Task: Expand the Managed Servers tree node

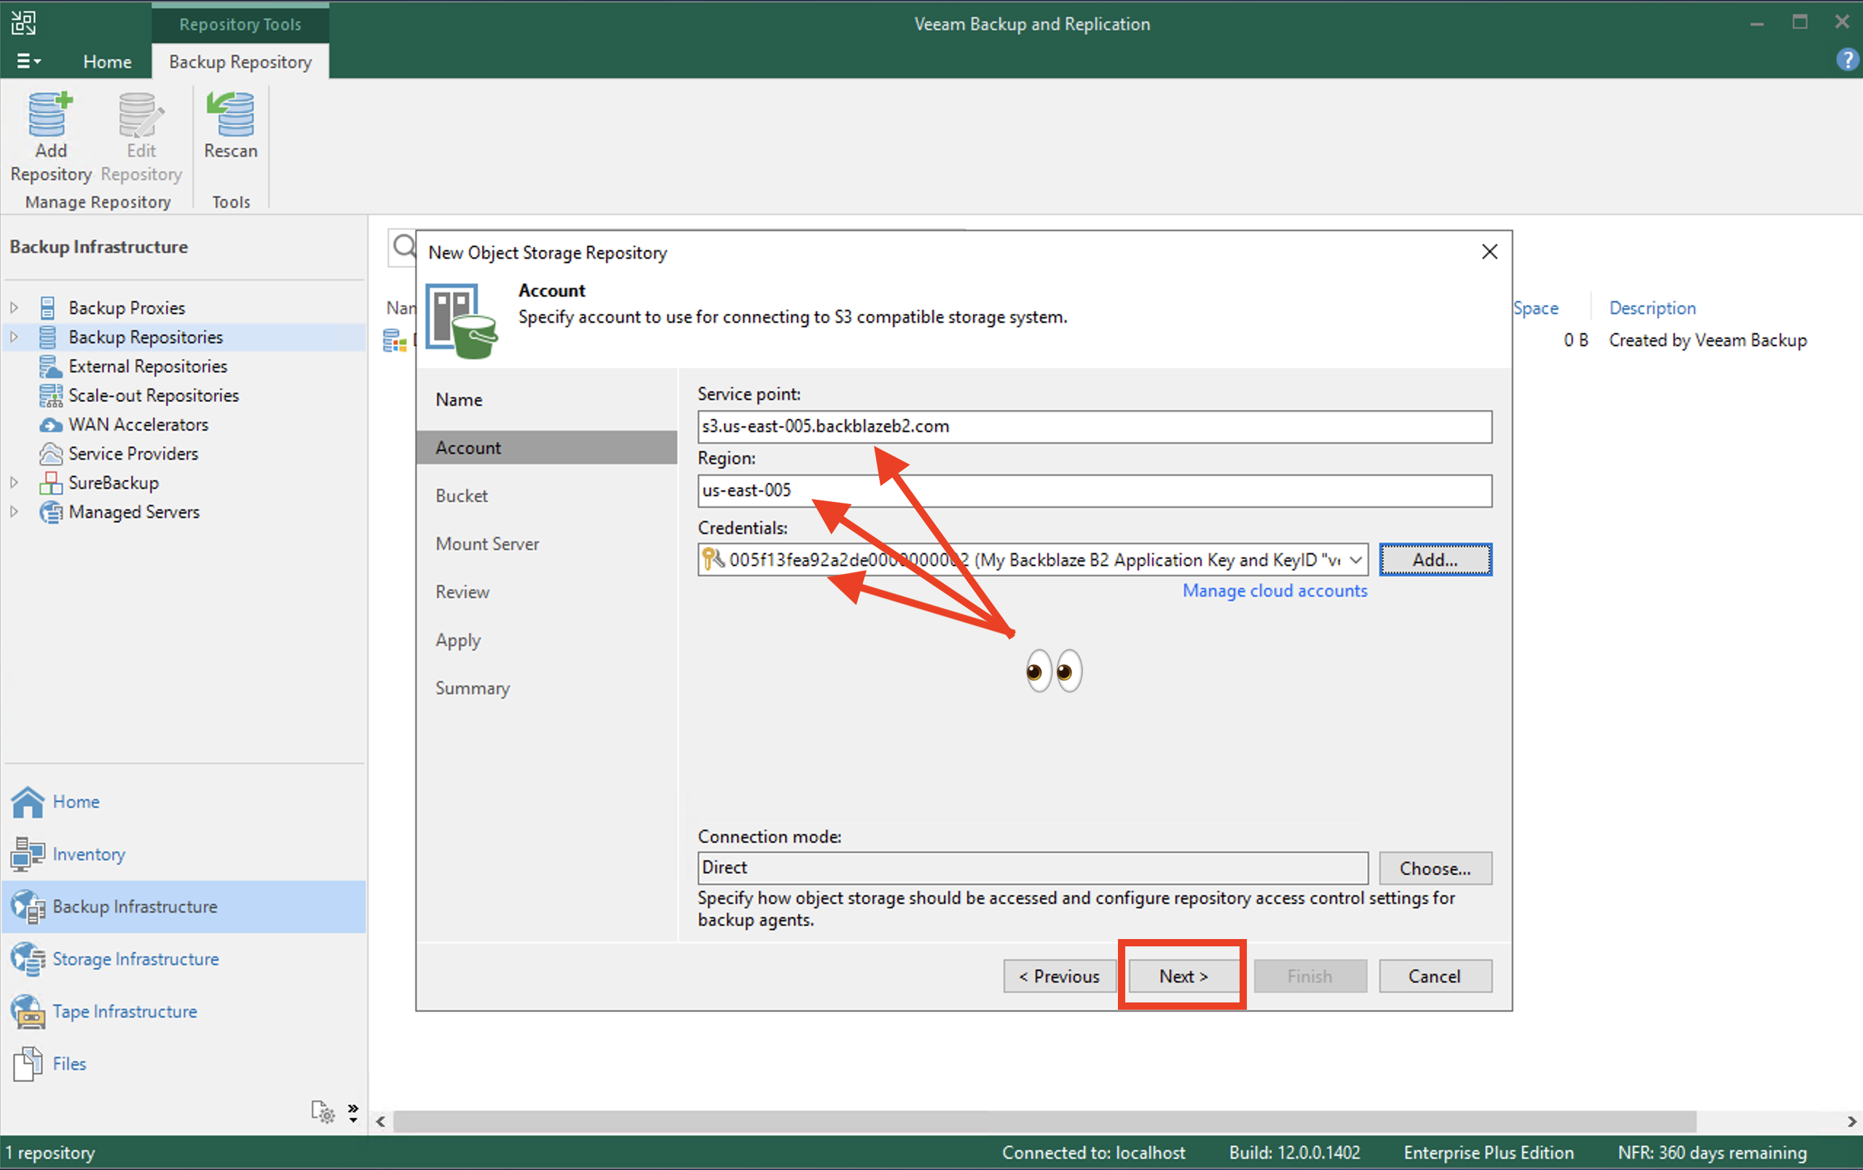Action: (x=14, y=511)
